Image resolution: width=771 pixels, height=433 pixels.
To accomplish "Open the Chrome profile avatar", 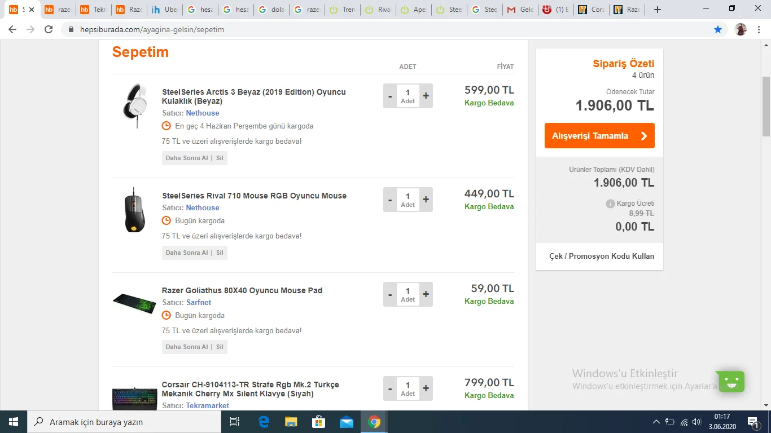I will pos(741,29).
